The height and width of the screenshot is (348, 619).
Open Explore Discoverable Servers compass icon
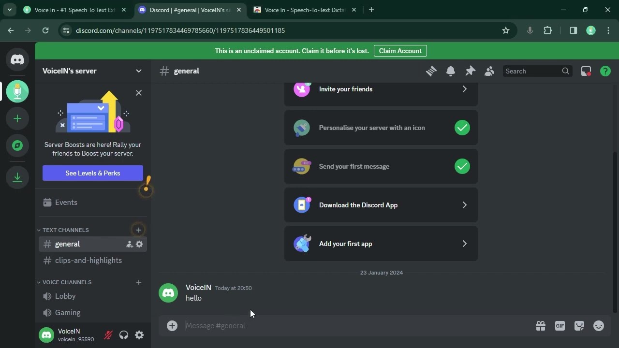pos(17,145)
